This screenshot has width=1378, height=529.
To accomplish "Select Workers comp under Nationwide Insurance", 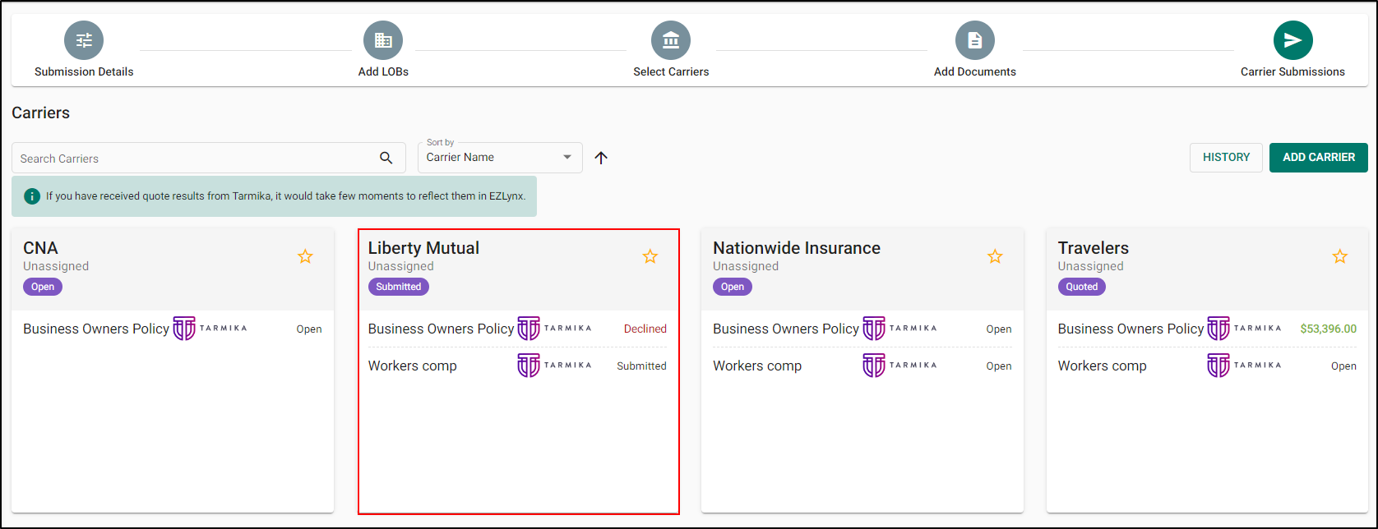I will (757, 366).
